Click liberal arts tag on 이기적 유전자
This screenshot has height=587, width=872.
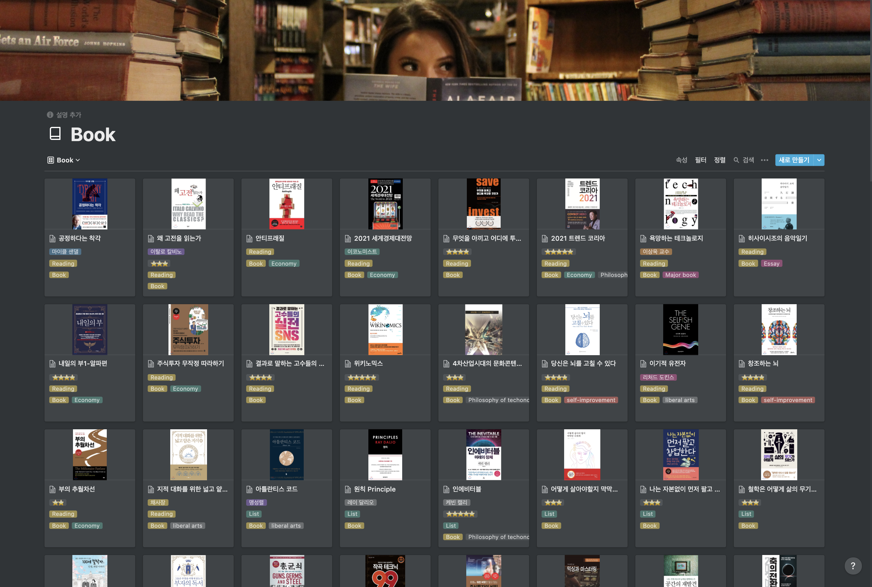pyautogui.click(x=680, y=400)
